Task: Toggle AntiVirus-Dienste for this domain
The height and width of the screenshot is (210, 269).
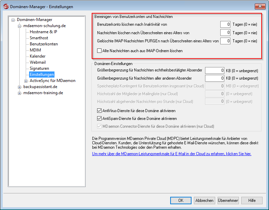Action: 99,111
